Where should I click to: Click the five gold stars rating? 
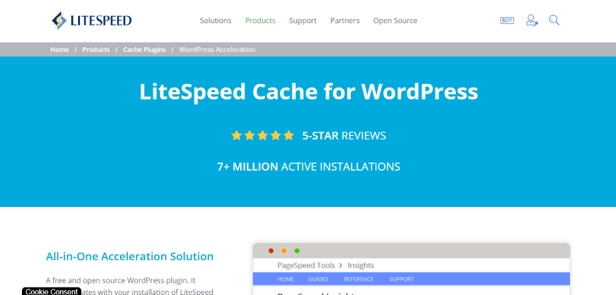pos(262,136)
